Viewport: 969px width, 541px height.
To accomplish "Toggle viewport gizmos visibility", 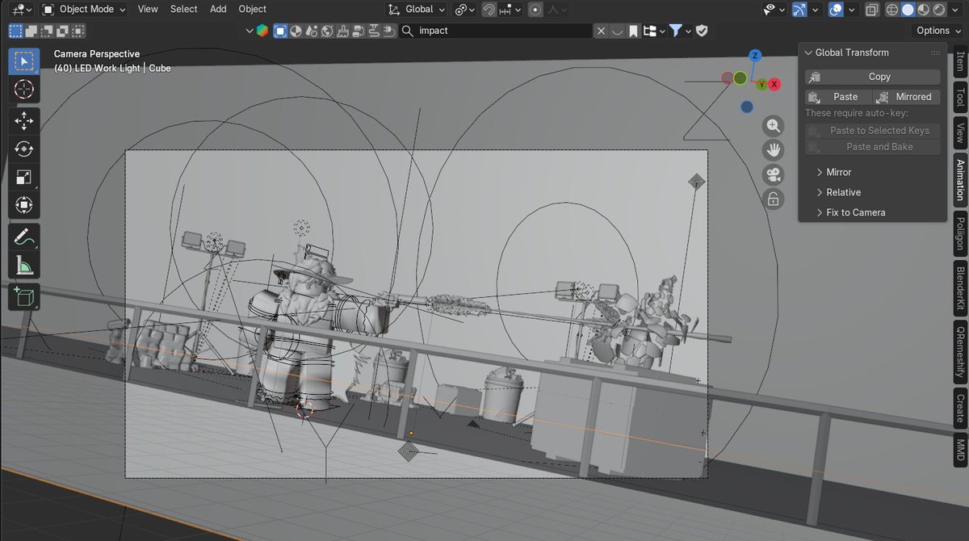I will [799, 10].
